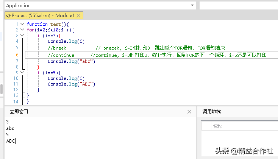Click Console.log(i) on line 10

tap(66, 78)
